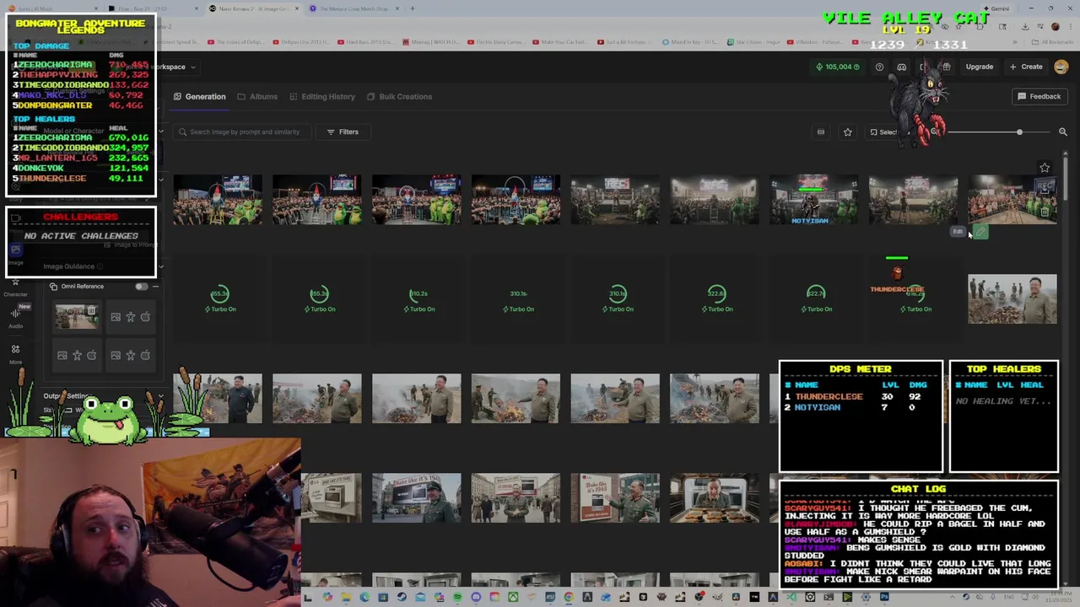The image size is (1080, 607).
Task: Open the Character sidebar section
Action: 15,287
